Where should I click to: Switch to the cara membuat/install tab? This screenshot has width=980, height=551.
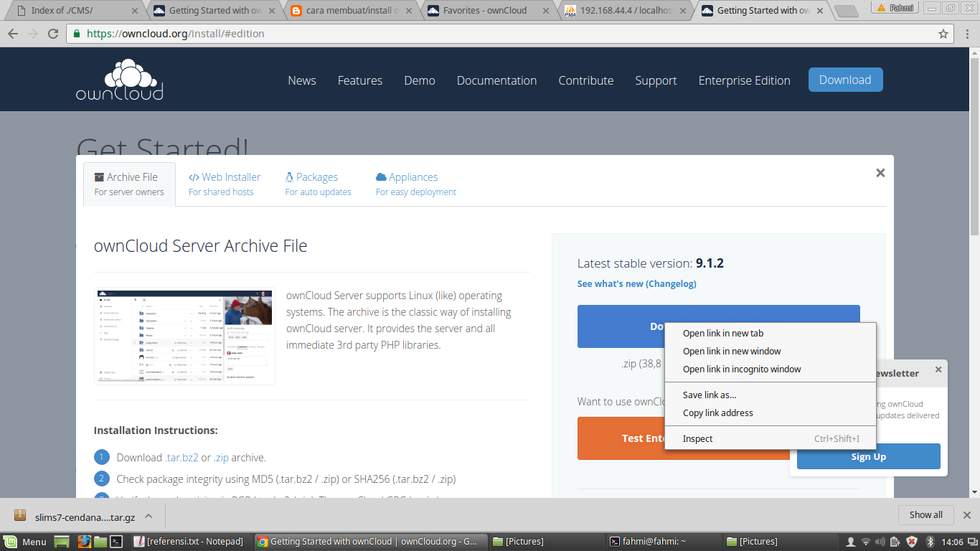[352, 11]
